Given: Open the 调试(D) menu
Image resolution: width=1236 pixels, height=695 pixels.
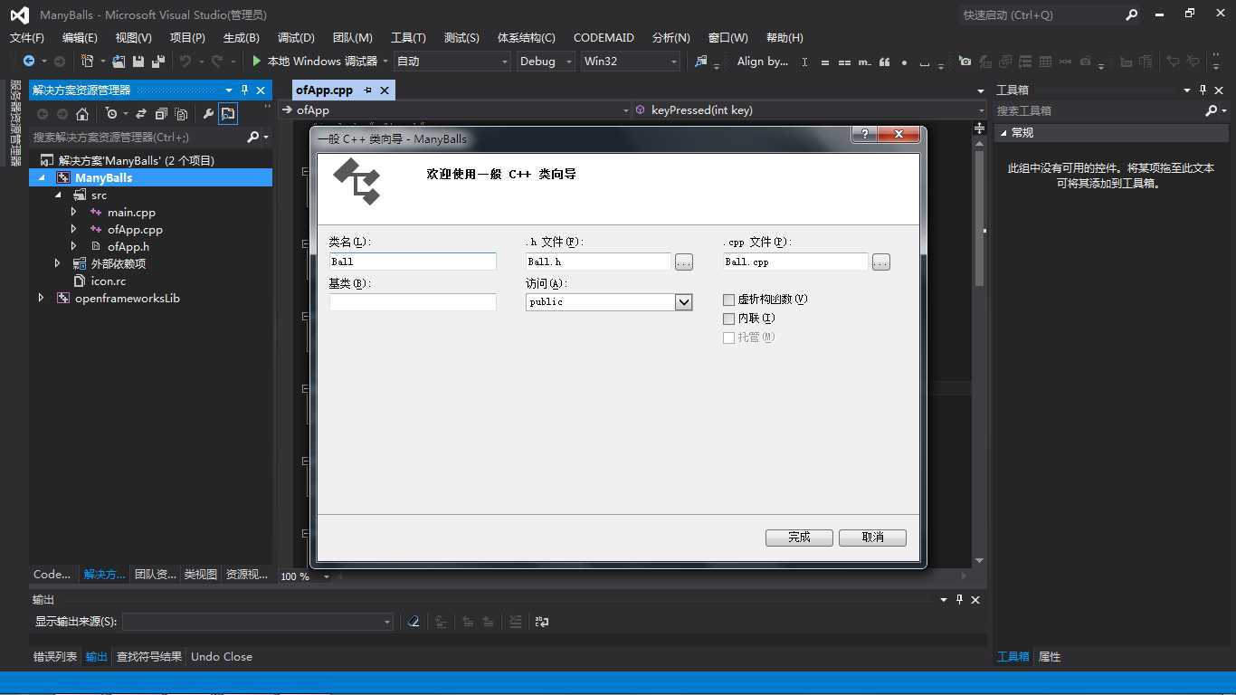Looking at the screenshot, I should [296, 37].
